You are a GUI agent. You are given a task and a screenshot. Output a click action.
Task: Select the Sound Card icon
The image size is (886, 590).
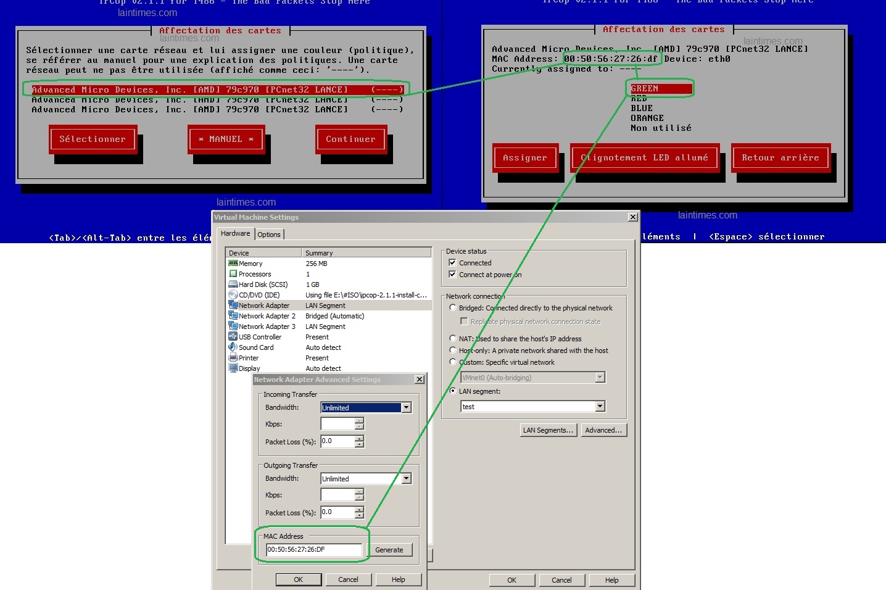(x=233, y=347)
